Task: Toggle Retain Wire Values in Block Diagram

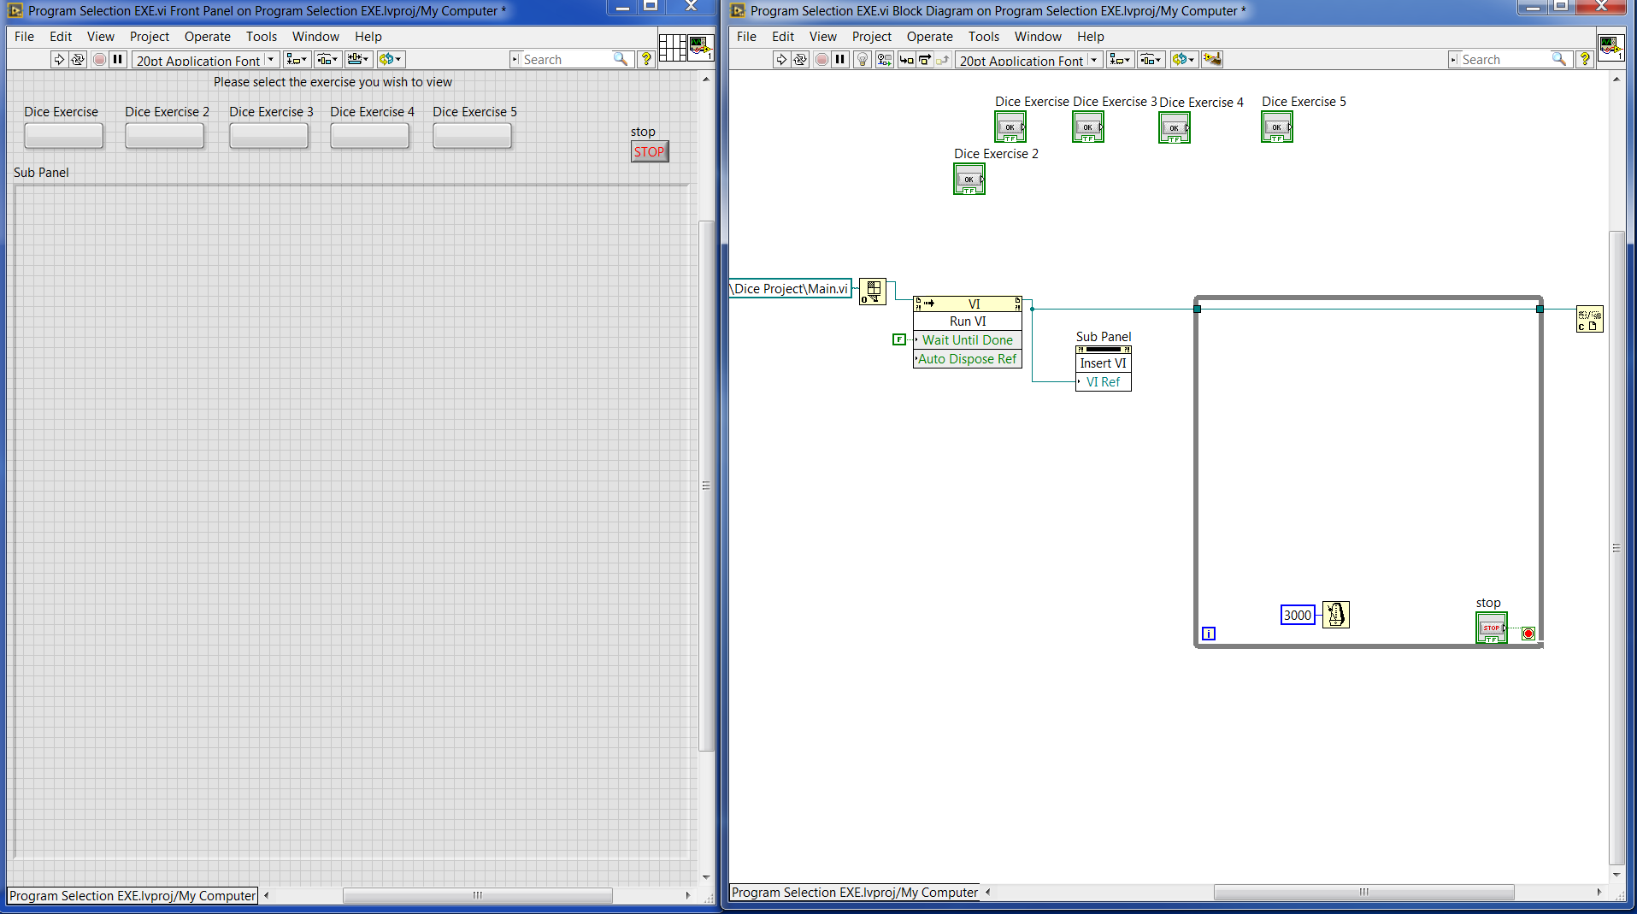Action: pyautogui.click(x=885, y=59)
